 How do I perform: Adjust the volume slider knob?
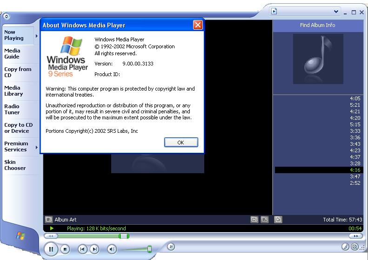pos(149,249)
